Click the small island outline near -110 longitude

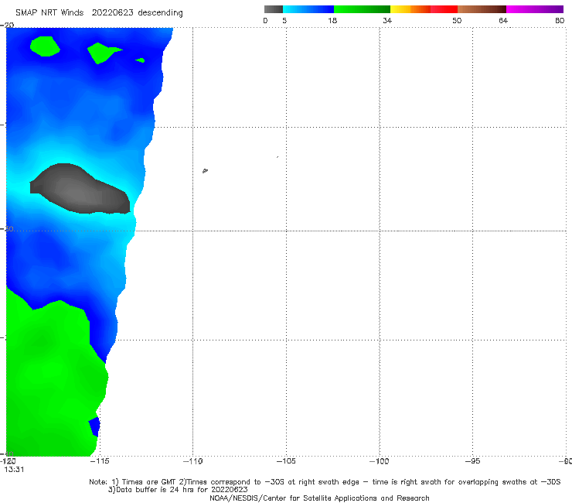coord(205,170)
